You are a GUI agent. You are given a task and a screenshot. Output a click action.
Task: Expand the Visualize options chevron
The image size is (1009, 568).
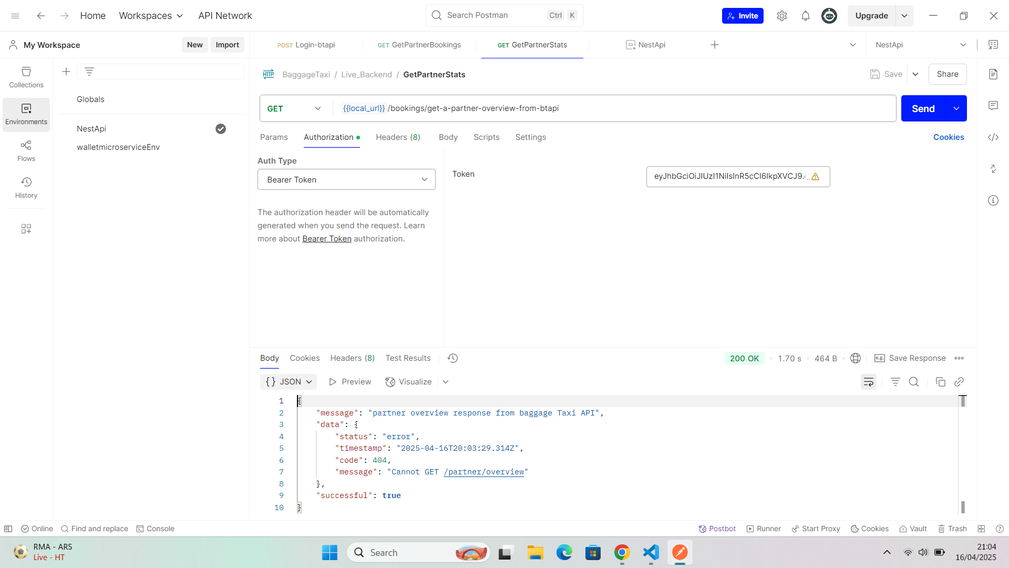446,382
